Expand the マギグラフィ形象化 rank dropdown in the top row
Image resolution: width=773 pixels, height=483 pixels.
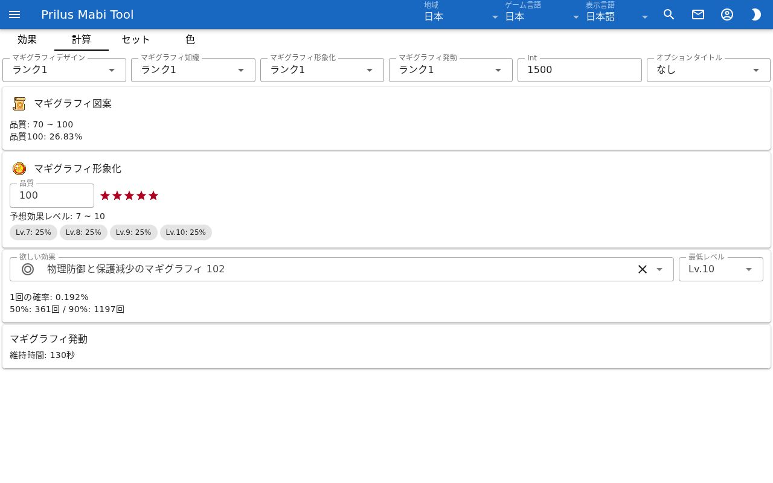point(322,70)
